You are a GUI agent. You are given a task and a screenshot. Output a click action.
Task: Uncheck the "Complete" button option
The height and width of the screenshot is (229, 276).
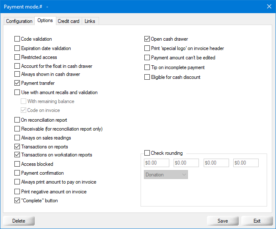17,201
